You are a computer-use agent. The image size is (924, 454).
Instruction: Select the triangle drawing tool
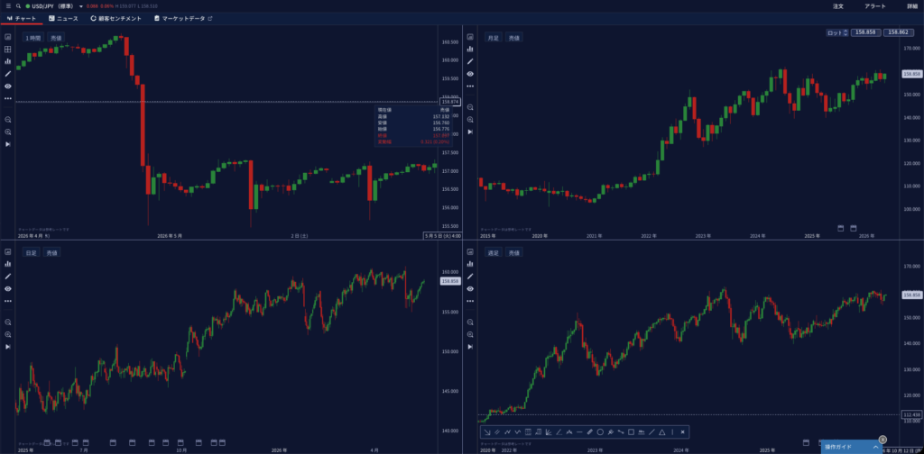[x=661, y=432]
